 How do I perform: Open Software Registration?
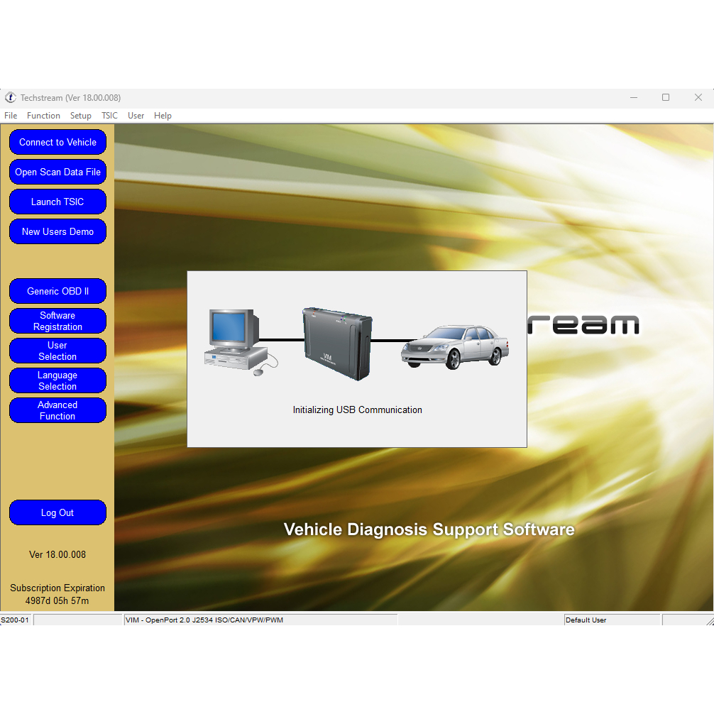tap(57, 321)
